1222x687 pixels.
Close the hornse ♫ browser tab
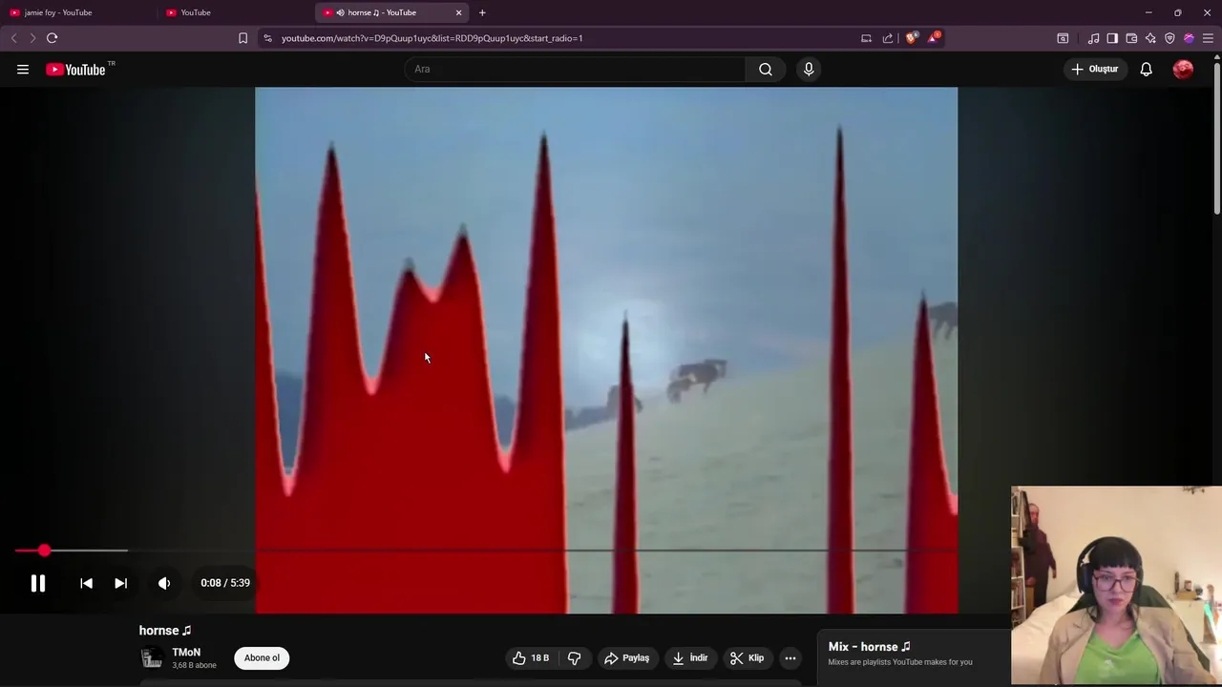458,12
